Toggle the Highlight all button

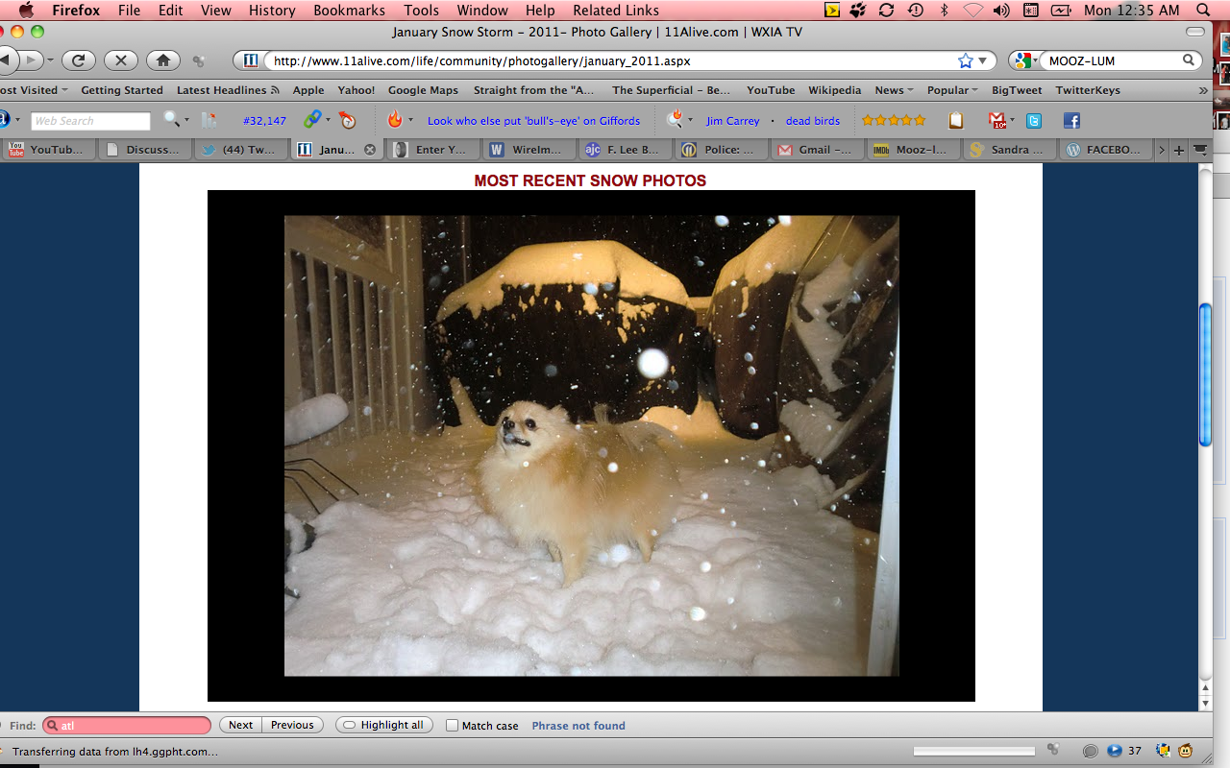[383, 725]
